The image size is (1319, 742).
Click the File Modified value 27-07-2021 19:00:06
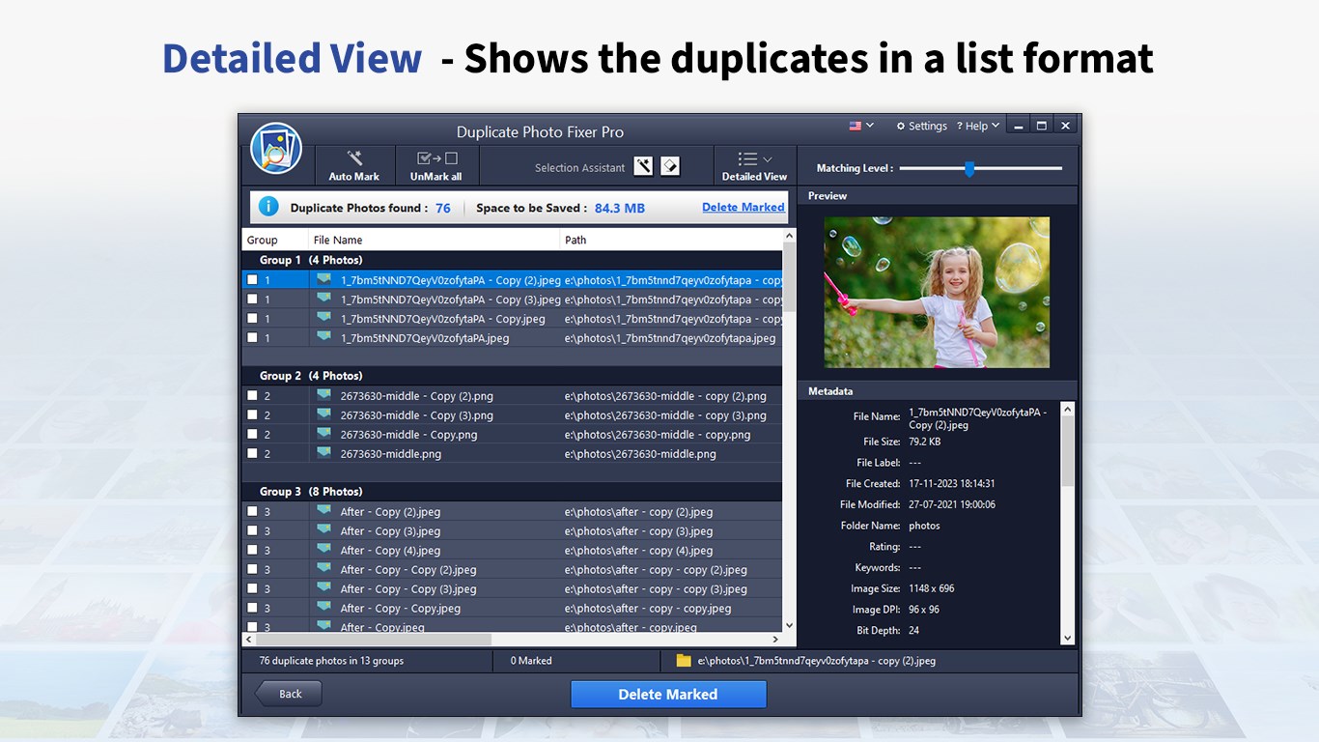point(951,504)
